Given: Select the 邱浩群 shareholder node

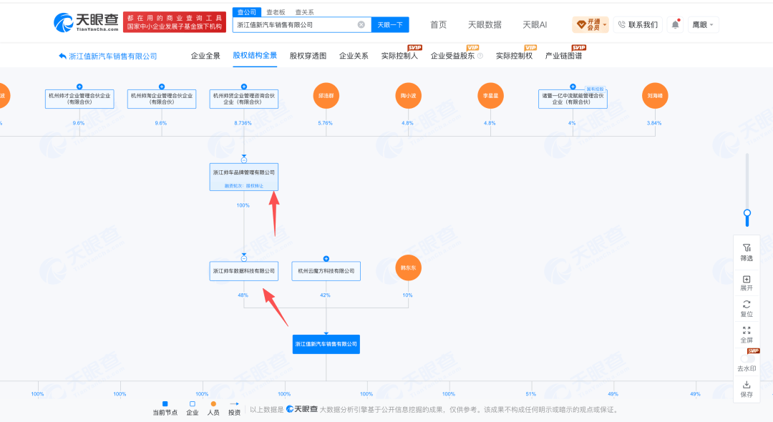Looking at the screenshot, I should point(326,96).
